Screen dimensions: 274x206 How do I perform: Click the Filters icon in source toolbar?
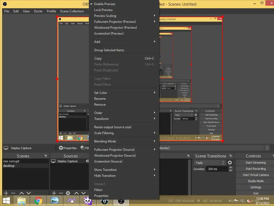[x=82, y=148]
